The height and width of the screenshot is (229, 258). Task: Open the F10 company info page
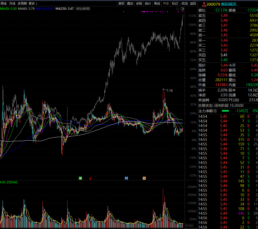pos(166,4)
